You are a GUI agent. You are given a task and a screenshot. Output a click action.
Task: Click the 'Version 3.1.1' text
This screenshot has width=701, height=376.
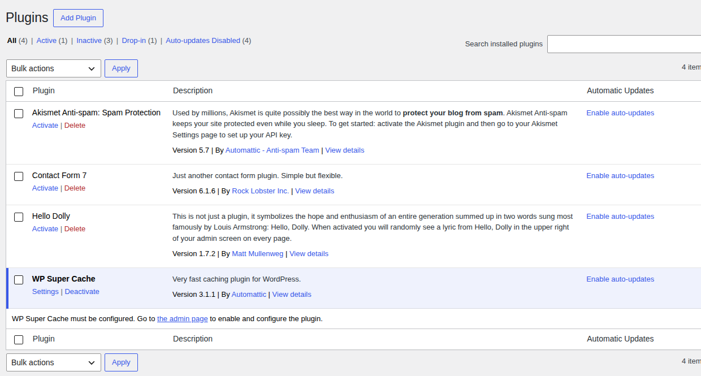194,295
